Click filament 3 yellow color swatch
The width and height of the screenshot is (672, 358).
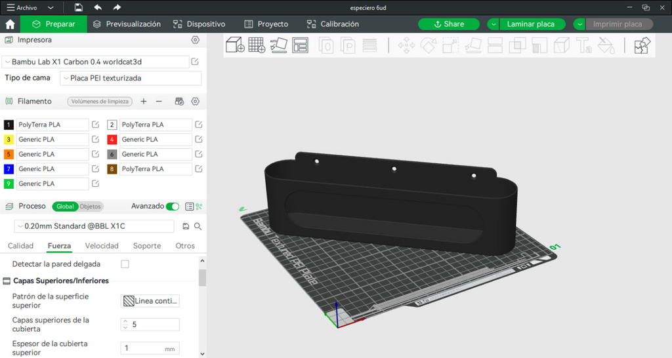(x=9, y=140)
